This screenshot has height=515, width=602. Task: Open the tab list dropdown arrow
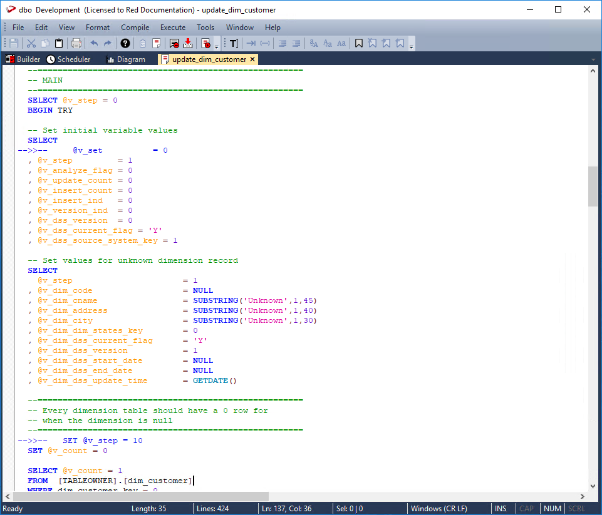pos(593,59)
